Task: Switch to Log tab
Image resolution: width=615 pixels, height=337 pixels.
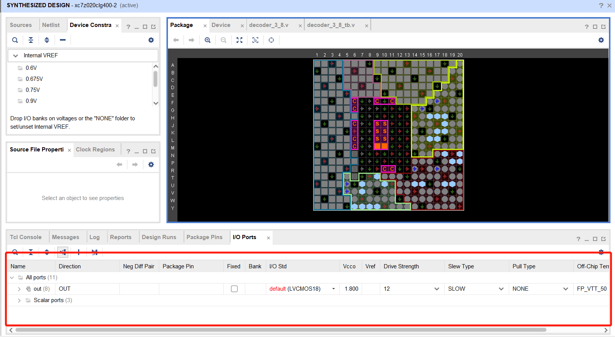Action: tap(94, 237)
